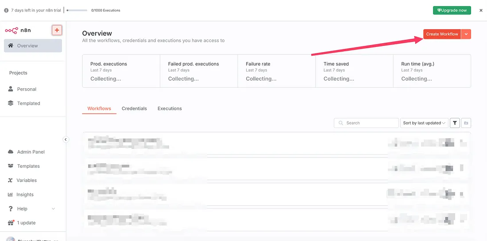The height and width of the screenshot is (241, 487).
Task: Click the Upgrade now button
Action: click(452, 10)
